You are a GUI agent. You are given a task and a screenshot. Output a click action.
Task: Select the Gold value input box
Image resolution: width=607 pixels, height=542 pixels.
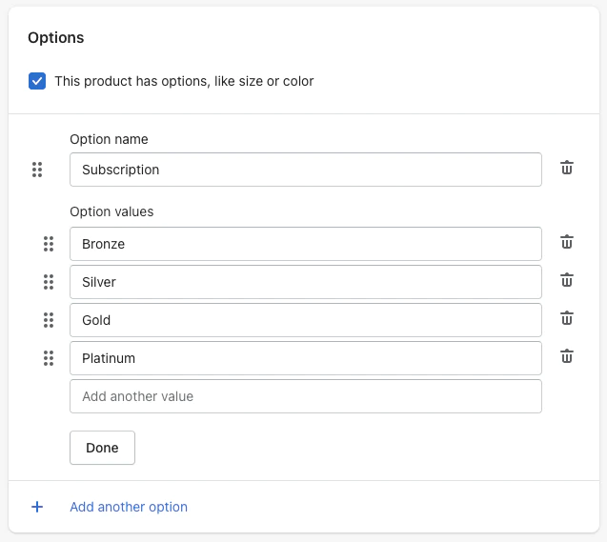[x=305, y=320]
